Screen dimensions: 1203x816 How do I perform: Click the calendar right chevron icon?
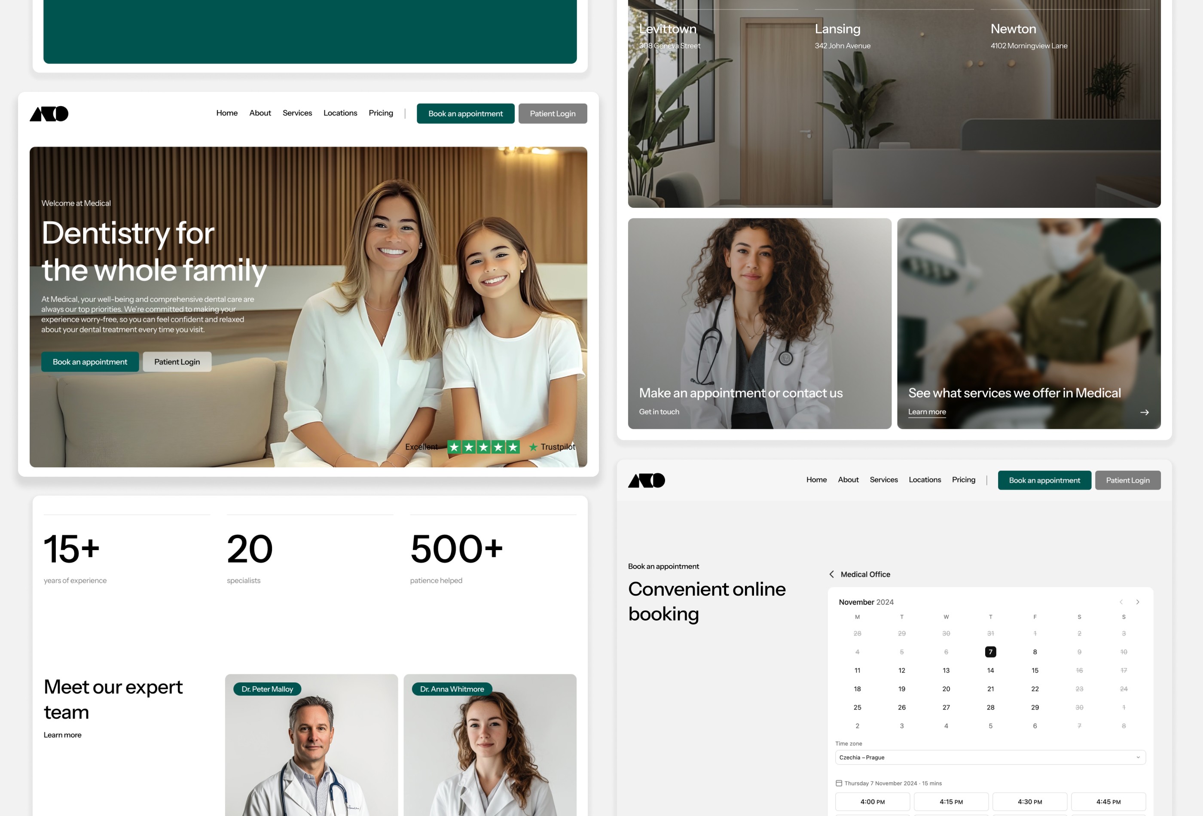click(1137, 601)
